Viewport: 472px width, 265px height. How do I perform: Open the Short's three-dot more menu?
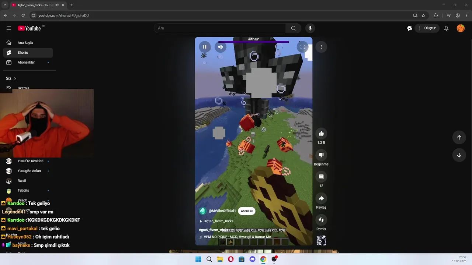pyautogui.click(x=321, y=47)
